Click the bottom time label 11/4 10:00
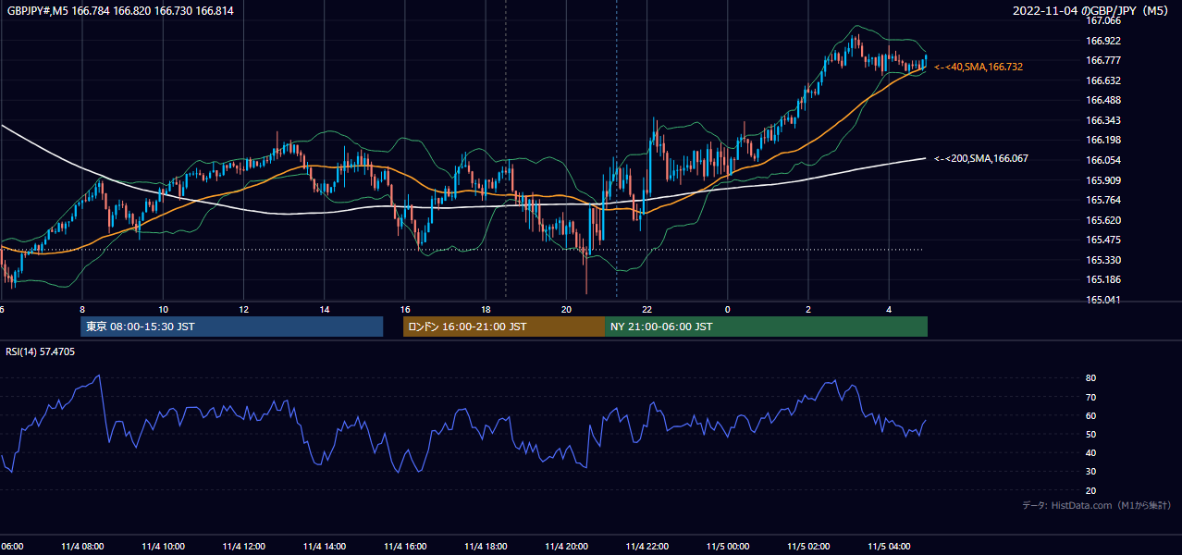The height and width of the screenshot is (555, 1182). pyautogui.click(x=164, y=546)
